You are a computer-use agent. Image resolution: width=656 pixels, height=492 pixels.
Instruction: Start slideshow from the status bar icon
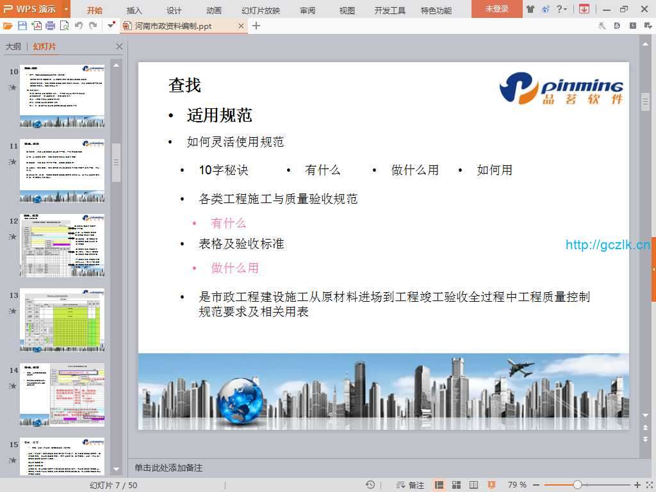coord(491,485)
